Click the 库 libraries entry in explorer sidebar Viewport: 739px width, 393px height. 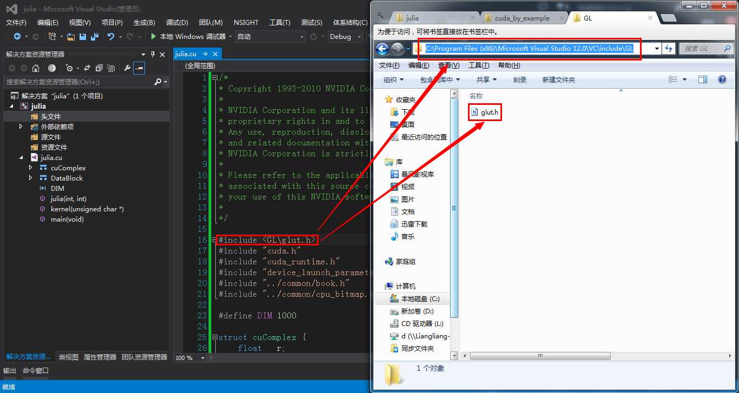[x=394, y=162]
